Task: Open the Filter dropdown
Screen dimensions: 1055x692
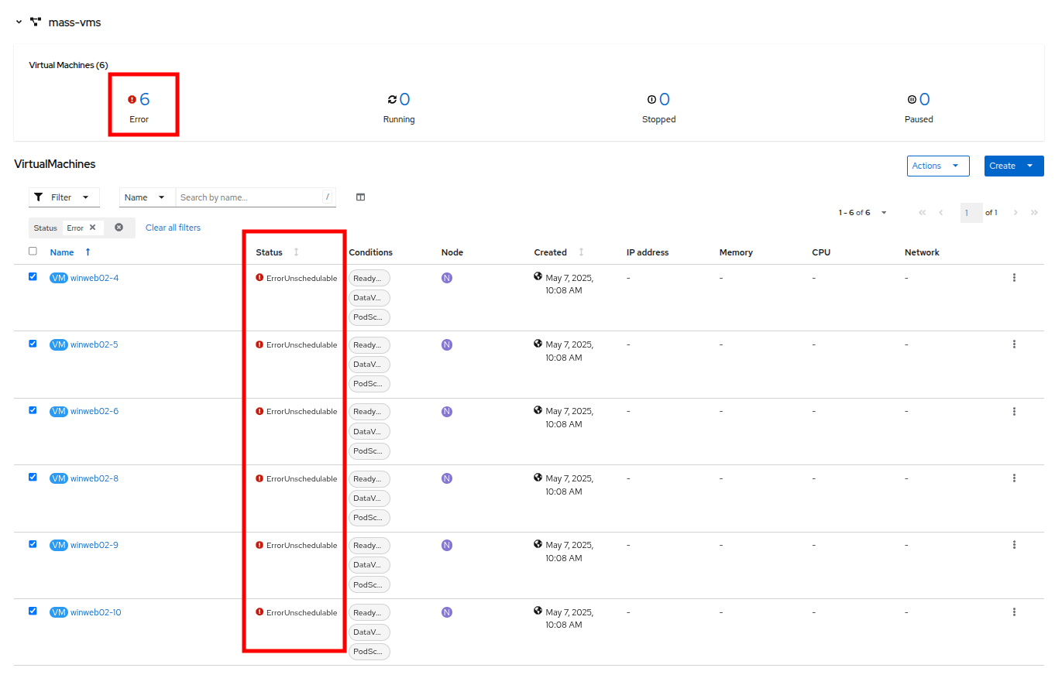Action: coord(64,197)
